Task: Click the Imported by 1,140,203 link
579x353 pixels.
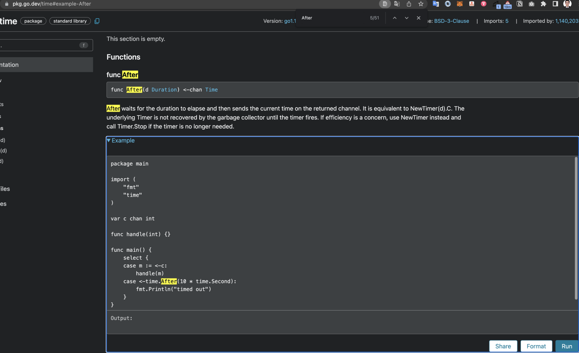Action: click(x=566, y=21)
